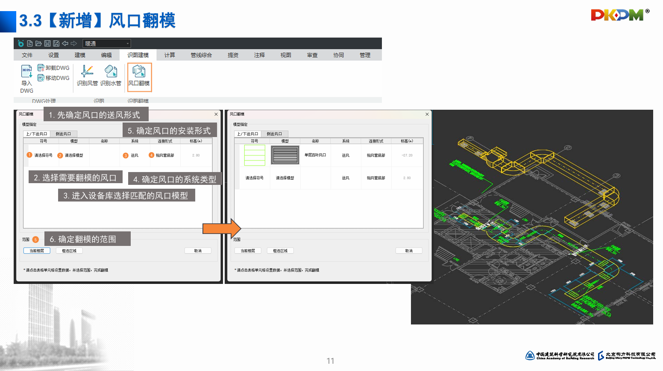Launch the 识别风管 duct recognition tool
The height and width of the screenshot is (371, 663).
click(x=87, y=76)
